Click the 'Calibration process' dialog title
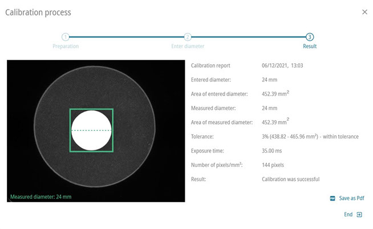Screen dimensions: 373x229 point(38,12)
